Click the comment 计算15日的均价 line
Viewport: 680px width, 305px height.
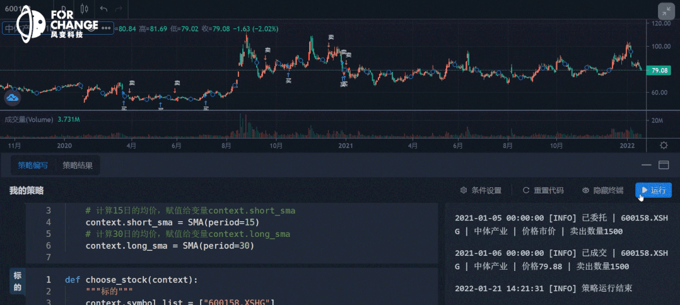coord(190,210)
